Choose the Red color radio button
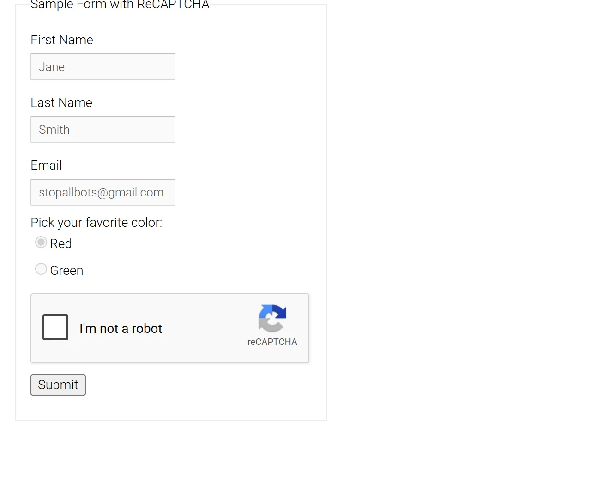Image resolution: width=591 pixels, height=498 pixels. (41, 243)
